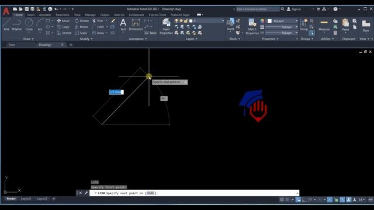Click Match Properties
Screen dimensions: 374x210
tap(252, 27)
